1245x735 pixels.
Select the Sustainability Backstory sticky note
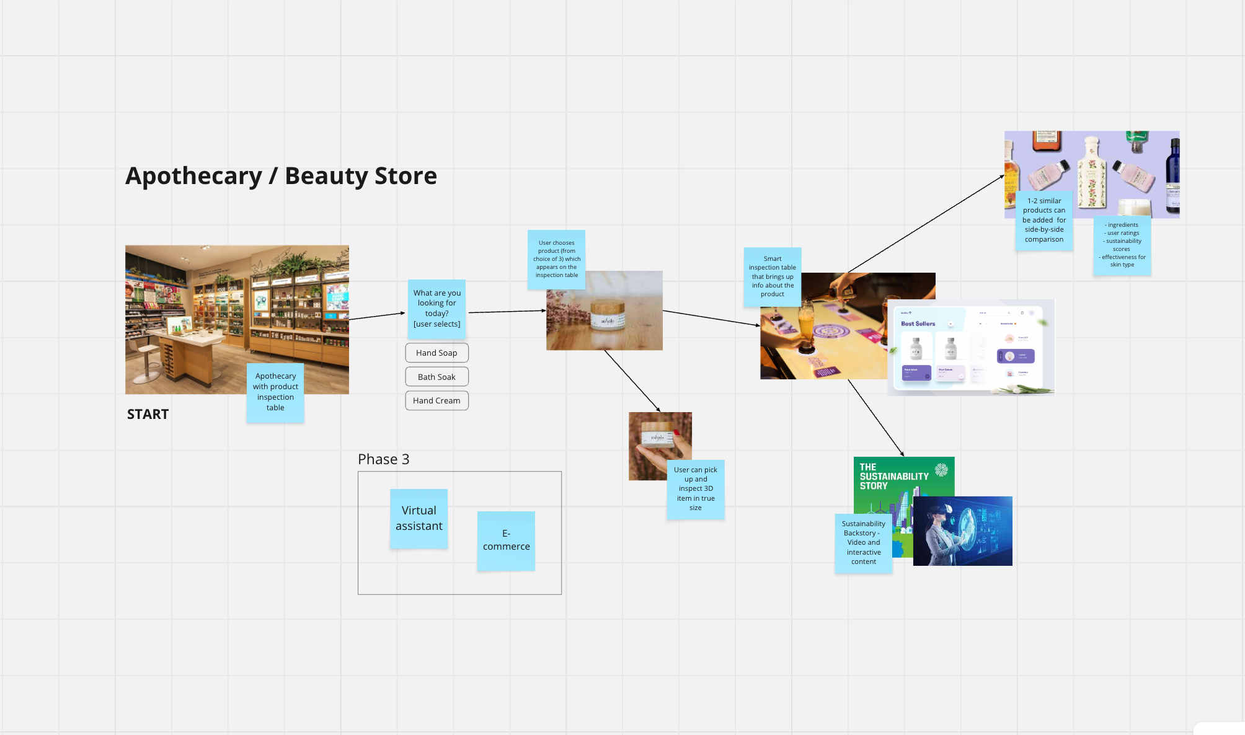click(x=863, y=542)
